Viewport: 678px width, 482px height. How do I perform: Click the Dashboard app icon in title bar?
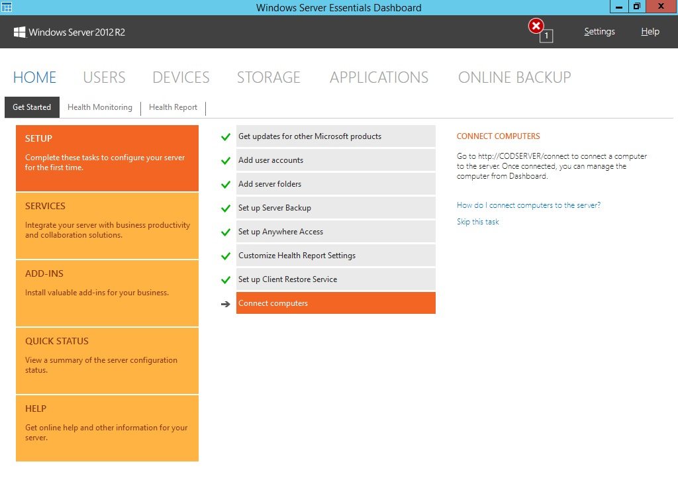[x=7, y=7]
